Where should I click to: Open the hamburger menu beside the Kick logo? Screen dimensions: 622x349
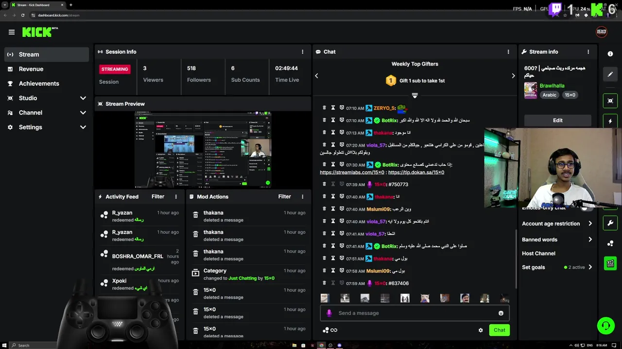click(x=12, y=32)
